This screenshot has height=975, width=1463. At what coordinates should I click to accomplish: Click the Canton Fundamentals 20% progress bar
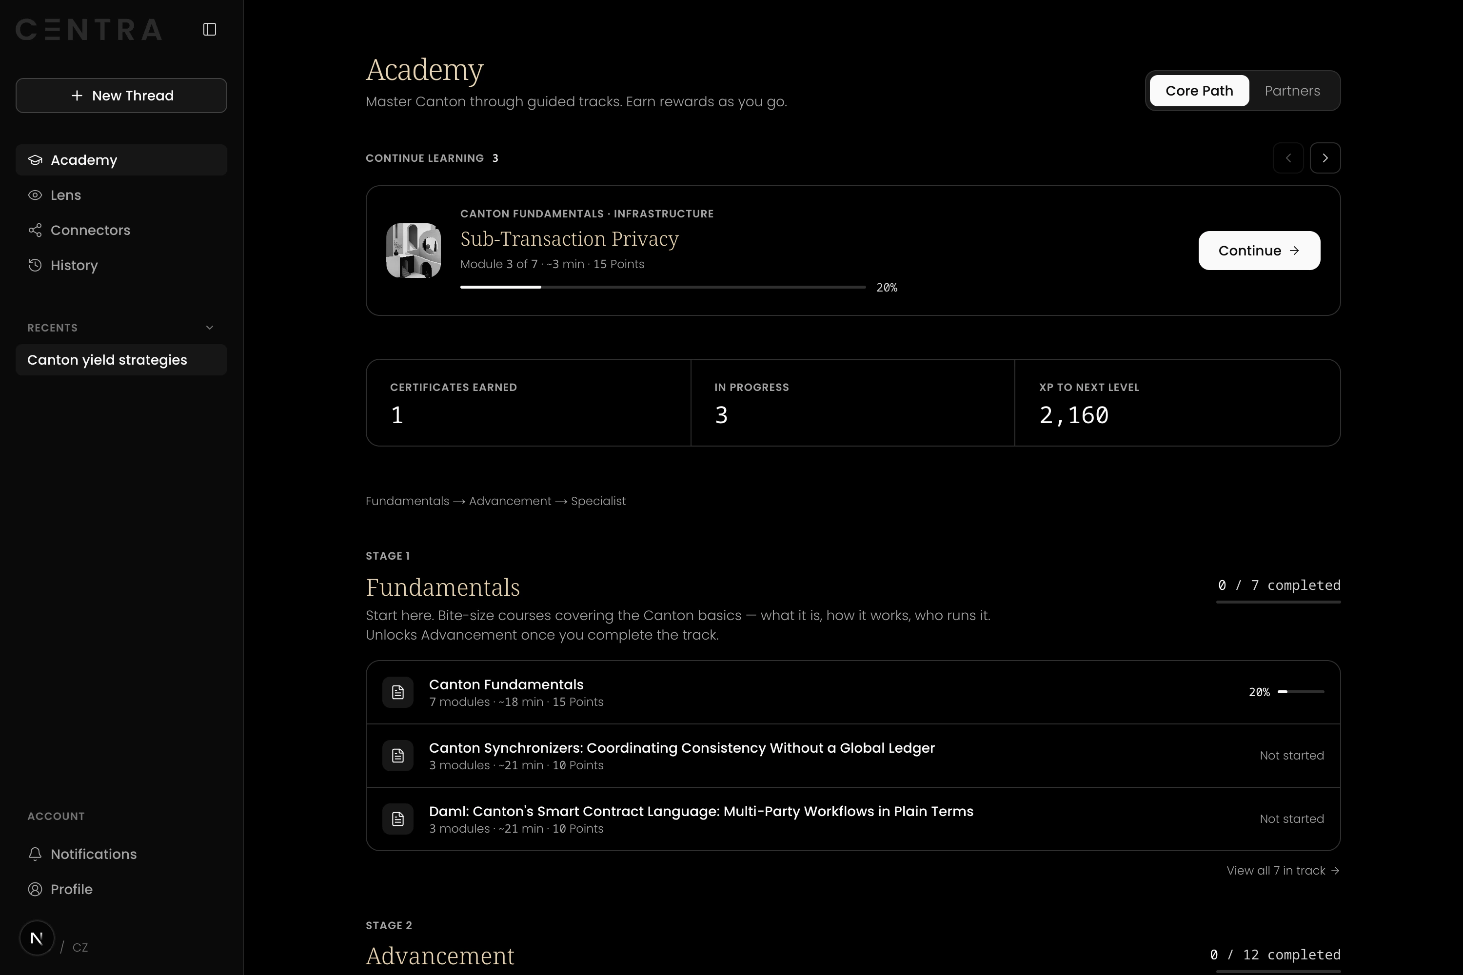1301,691
